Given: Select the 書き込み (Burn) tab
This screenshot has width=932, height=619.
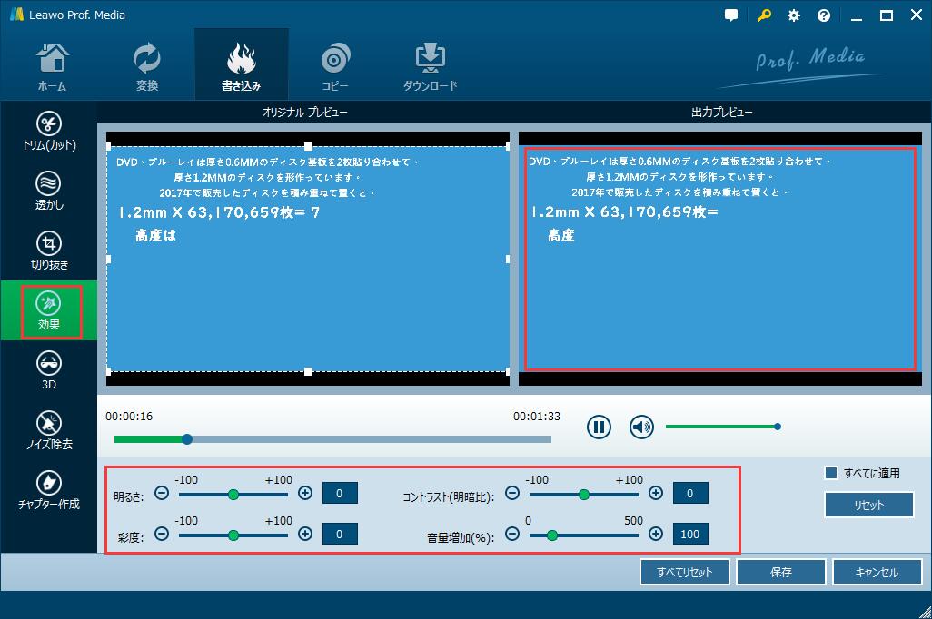Looking at the screenshot, I should [240, 64].
